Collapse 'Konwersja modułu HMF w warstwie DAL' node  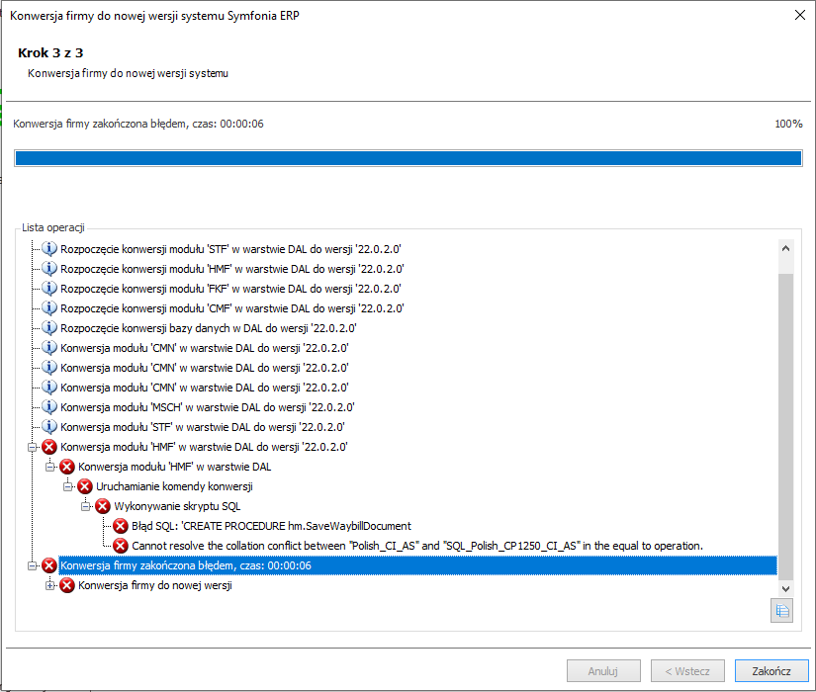pyautogui.click(x=50, y=467)
